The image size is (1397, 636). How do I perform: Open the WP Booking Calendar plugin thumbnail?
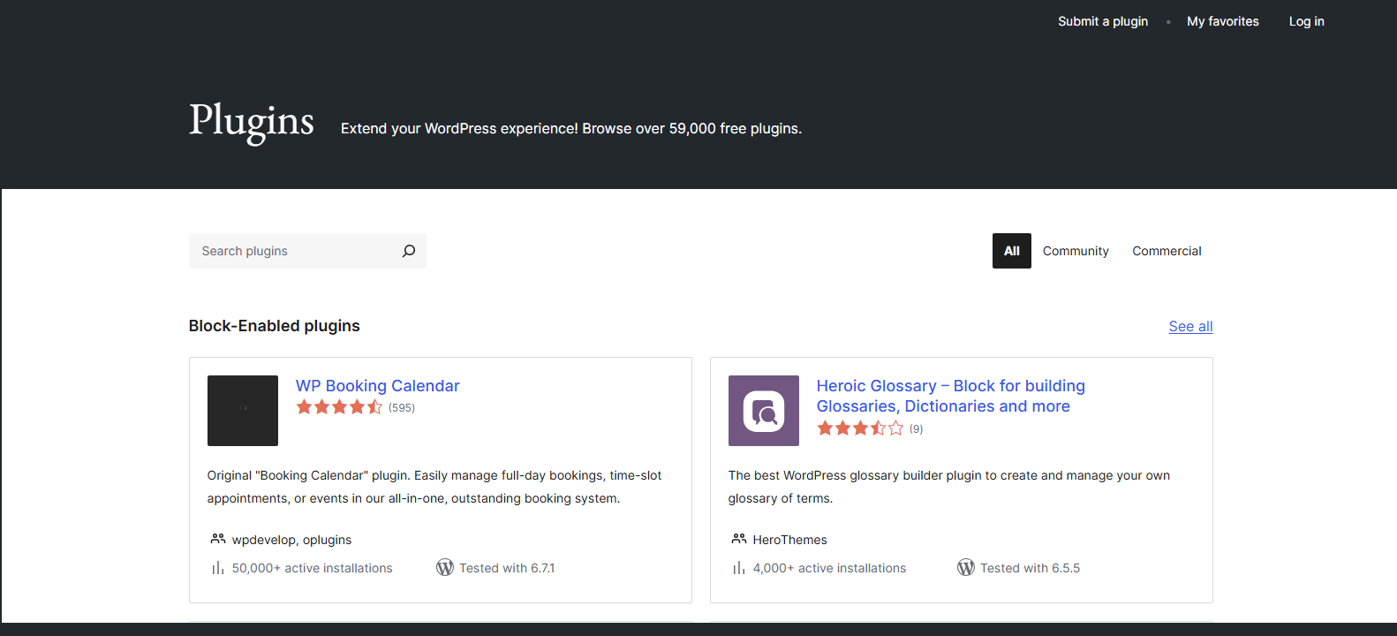[243, 411]
